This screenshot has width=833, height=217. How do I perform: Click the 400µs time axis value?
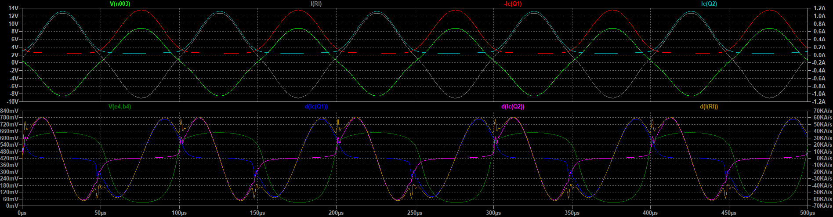click(650, 213)
